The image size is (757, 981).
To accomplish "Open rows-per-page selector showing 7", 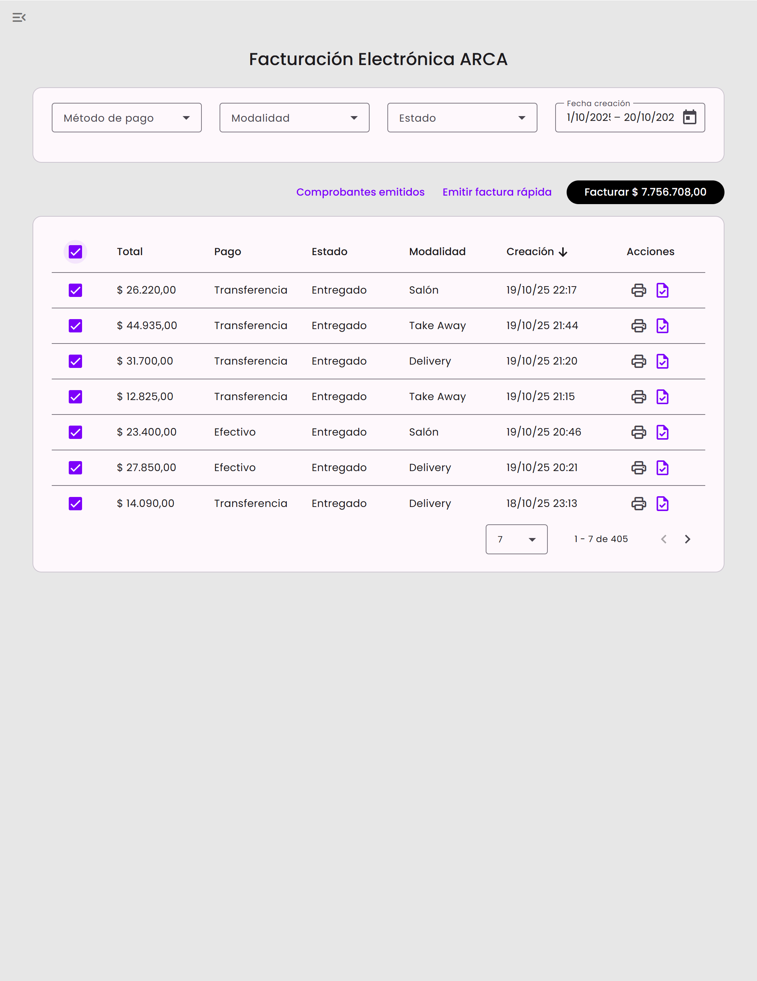I will pyautogui.click(x=516, y=539).
